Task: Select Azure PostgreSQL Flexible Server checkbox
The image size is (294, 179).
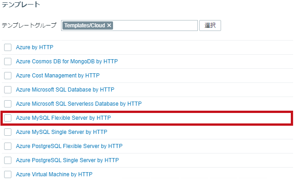Action: click(8, 146)
